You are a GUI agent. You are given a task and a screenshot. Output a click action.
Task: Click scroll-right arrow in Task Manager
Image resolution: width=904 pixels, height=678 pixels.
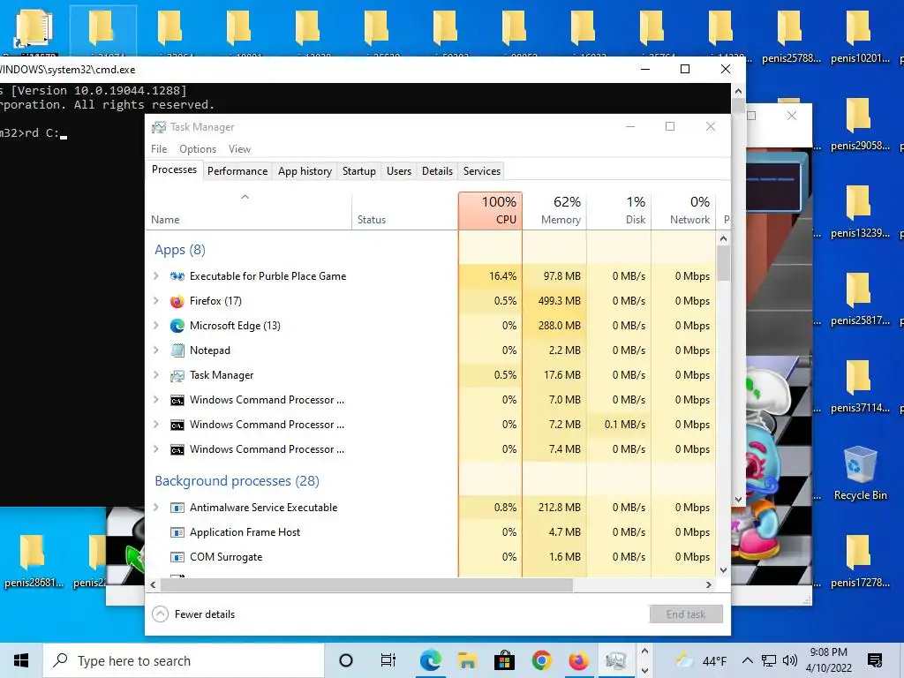click(709, 584)
